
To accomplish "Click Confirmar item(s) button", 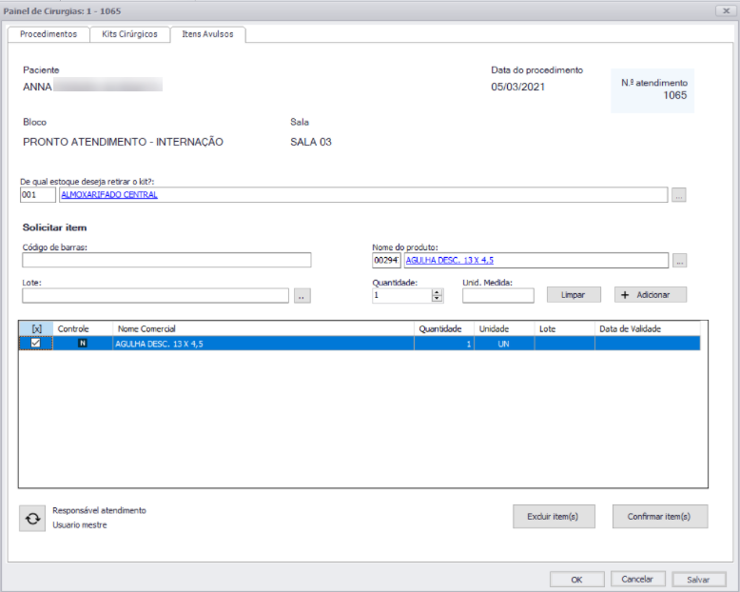I will 660,517.
